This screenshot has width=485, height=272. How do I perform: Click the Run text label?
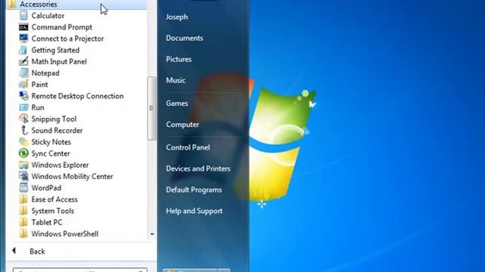38,107
